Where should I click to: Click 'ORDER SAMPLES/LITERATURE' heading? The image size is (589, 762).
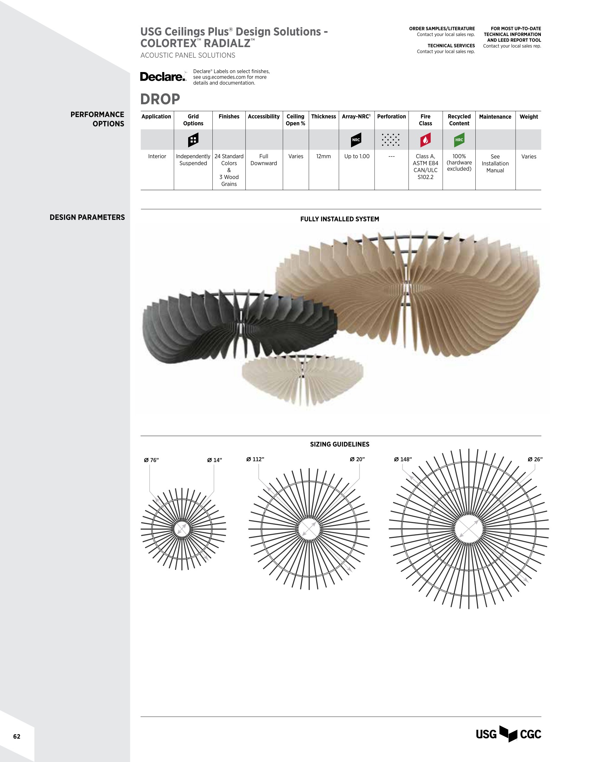click(x=442, y=29)
